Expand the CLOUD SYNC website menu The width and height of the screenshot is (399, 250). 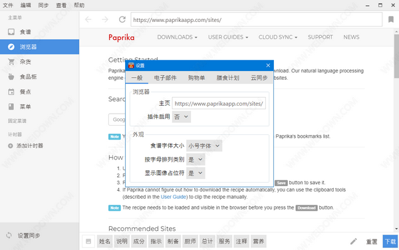click(278, 37)
